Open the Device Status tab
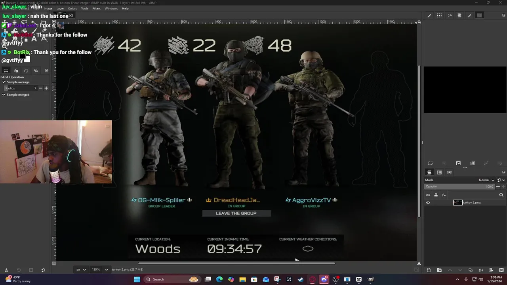 point(16,70)
